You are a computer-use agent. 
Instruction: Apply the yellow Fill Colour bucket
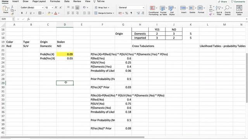pos(49,13)
